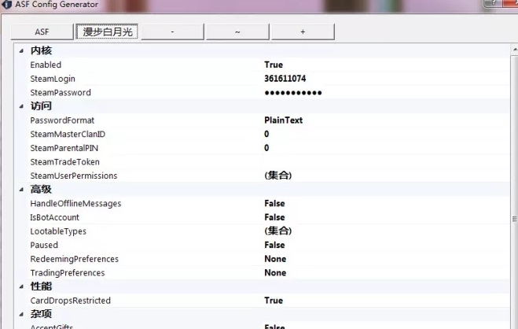
Task: Open the LootableTypes (集合) value
Action: coord(278,231)
